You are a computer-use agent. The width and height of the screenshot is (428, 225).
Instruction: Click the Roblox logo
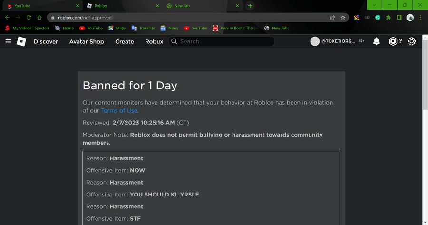tap(21, 41)
